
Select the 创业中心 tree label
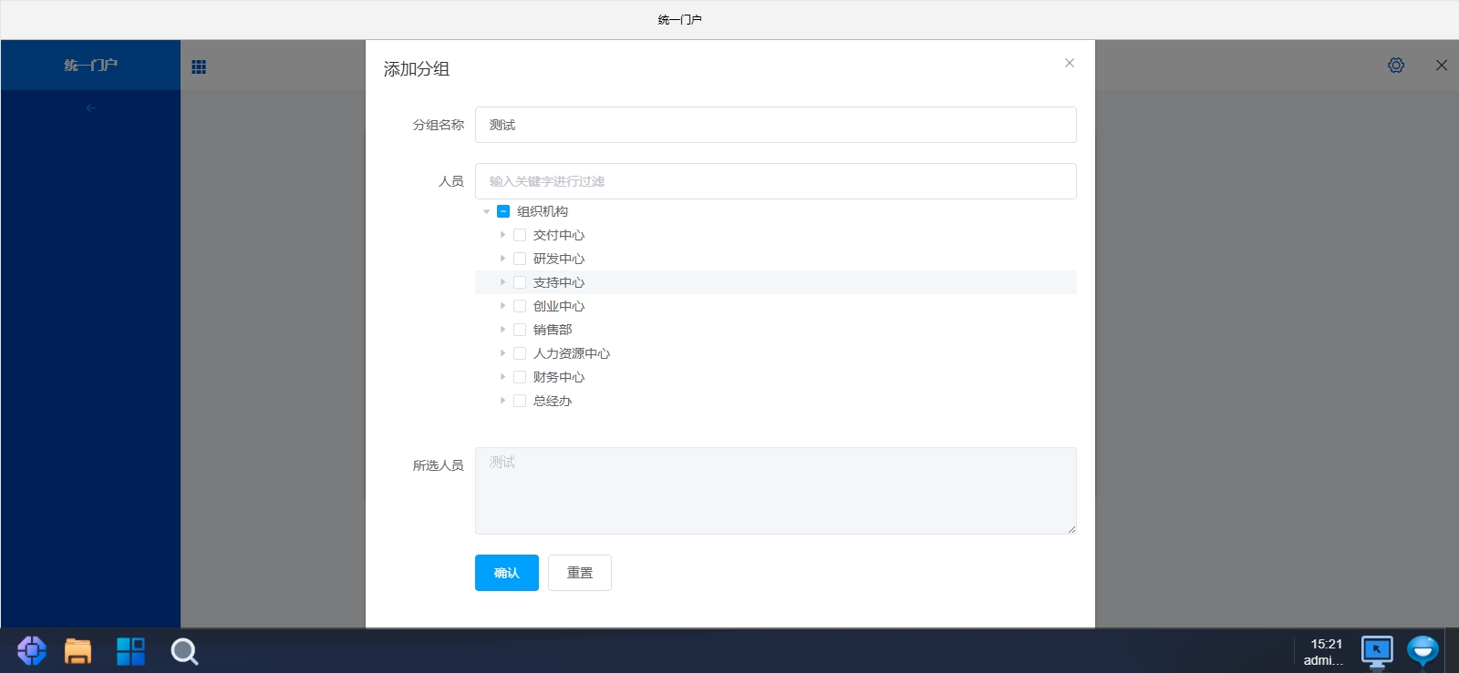[559, 306]
